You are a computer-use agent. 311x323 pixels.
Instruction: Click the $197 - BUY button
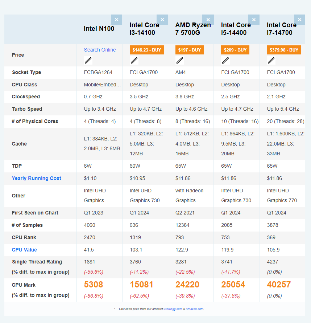190,50
